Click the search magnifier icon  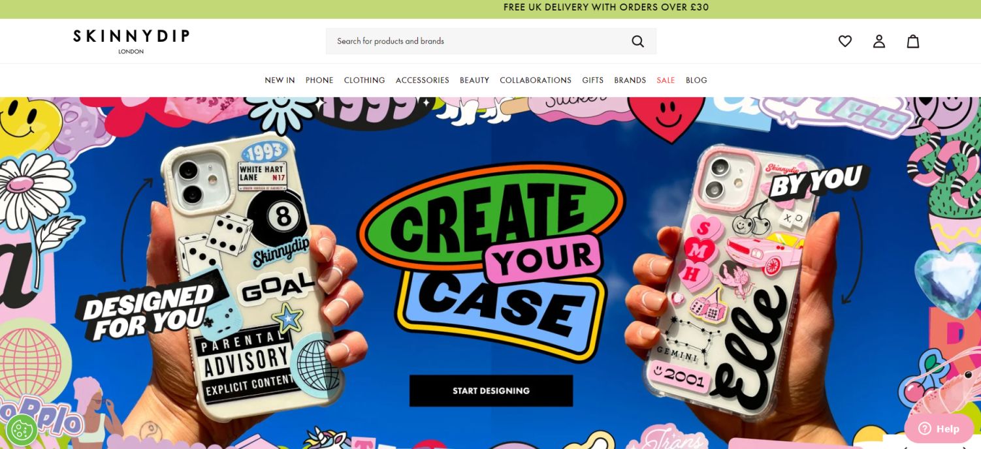tap(638, 41)
